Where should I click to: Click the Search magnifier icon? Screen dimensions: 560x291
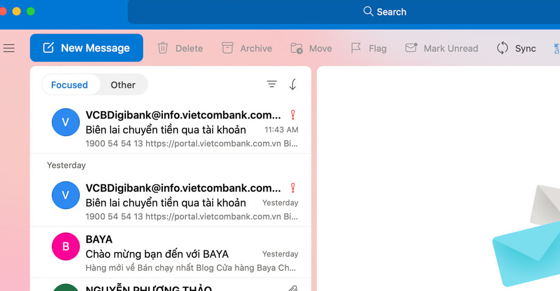tap(368, 11)
